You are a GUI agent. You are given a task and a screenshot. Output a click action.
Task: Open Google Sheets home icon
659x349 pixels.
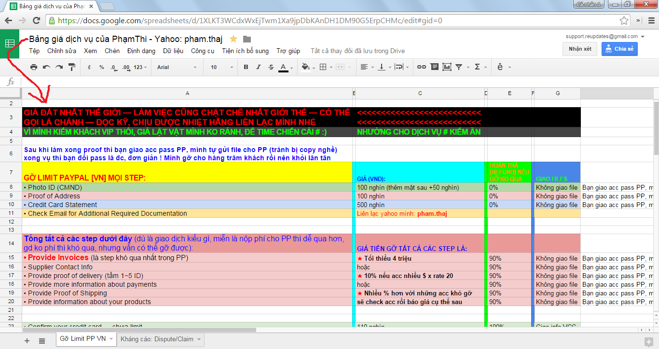[10, 43]
